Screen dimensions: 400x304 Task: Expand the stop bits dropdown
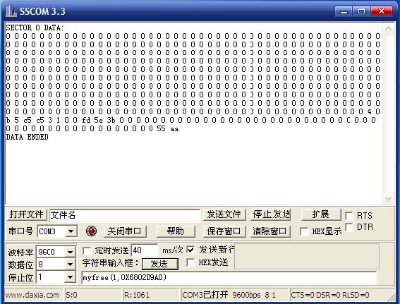[70, 277]
